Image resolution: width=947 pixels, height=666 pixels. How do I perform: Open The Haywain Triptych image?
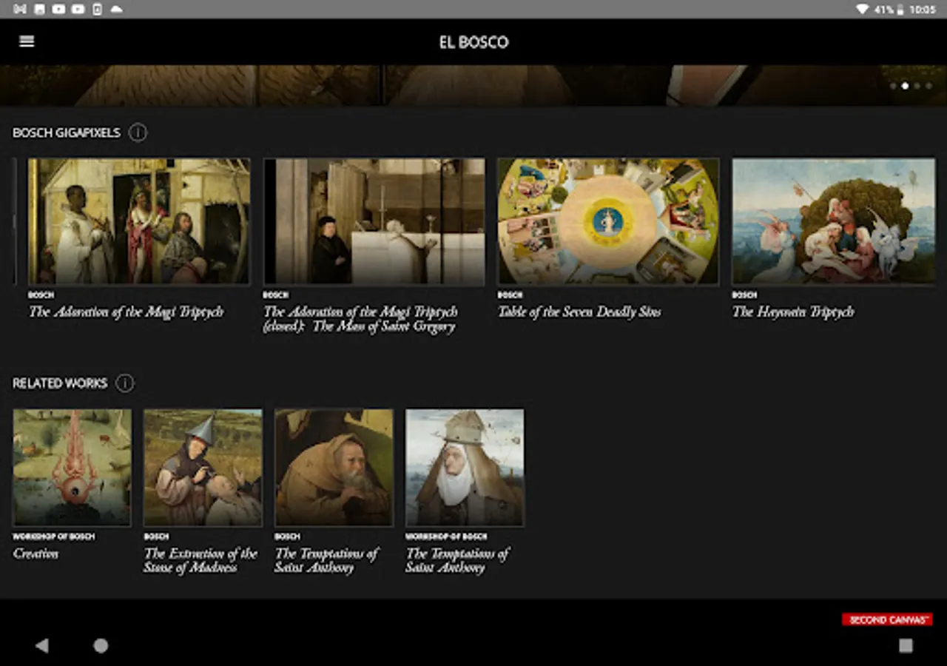(834, 221)
